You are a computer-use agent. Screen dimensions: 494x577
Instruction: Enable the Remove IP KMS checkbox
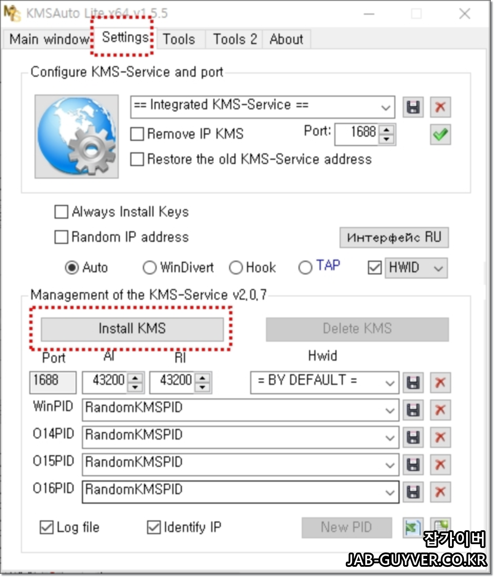[137, 134]
